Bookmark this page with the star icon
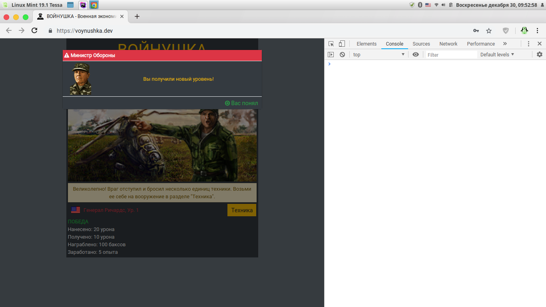Image resolution: width=546 pixels, height=307 pixels. click(x=488, y=31)
